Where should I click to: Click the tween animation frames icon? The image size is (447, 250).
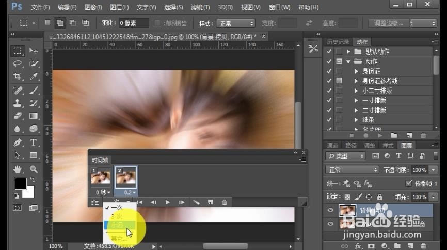(196, 202)
